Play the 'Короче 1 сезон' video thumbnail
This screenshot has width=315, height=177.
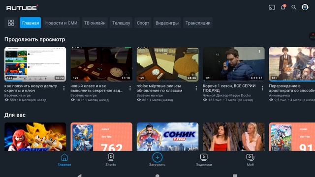tap(234, 64)
